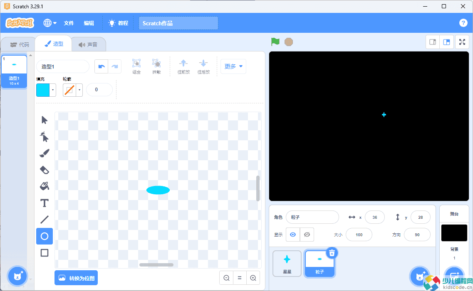Open the 文件 menu
The height and width of the screenshot is (291, 473).
click(x=69, y=23)
